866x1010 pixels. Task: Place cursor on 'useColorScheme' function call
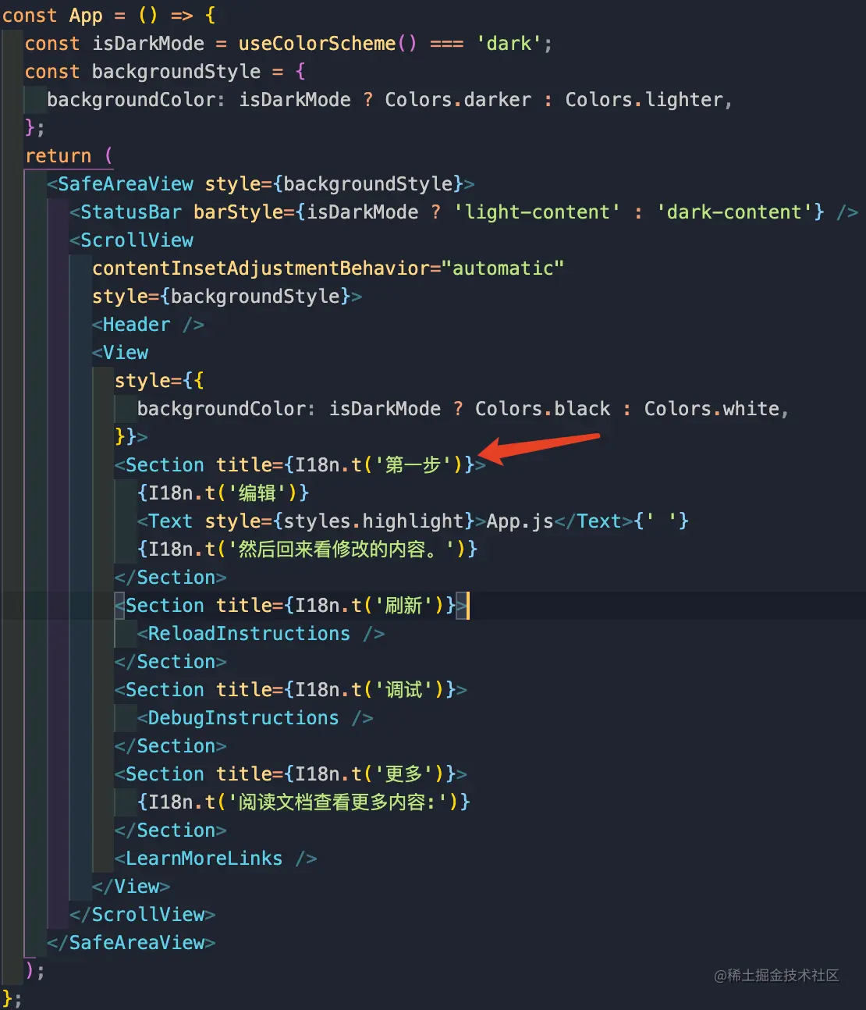tap(317, 44)
